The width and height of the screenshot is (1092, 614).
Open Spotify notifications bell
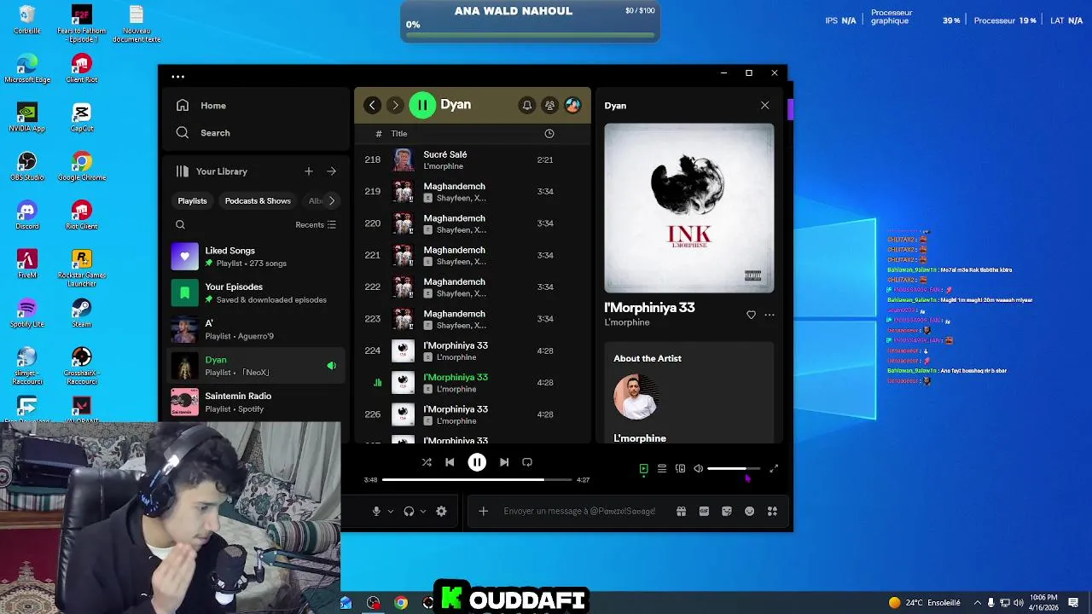point(527,105)
